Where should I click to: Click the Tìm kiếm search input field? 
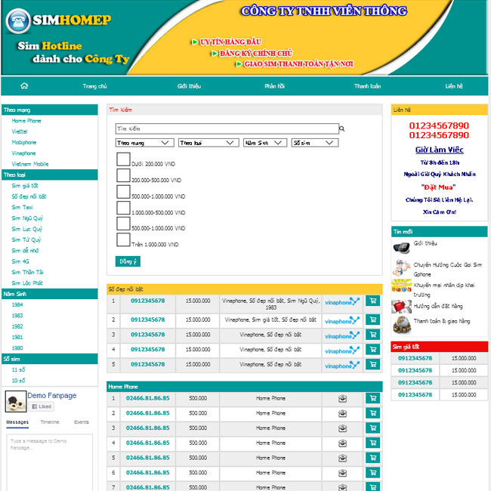click(227, 129)
